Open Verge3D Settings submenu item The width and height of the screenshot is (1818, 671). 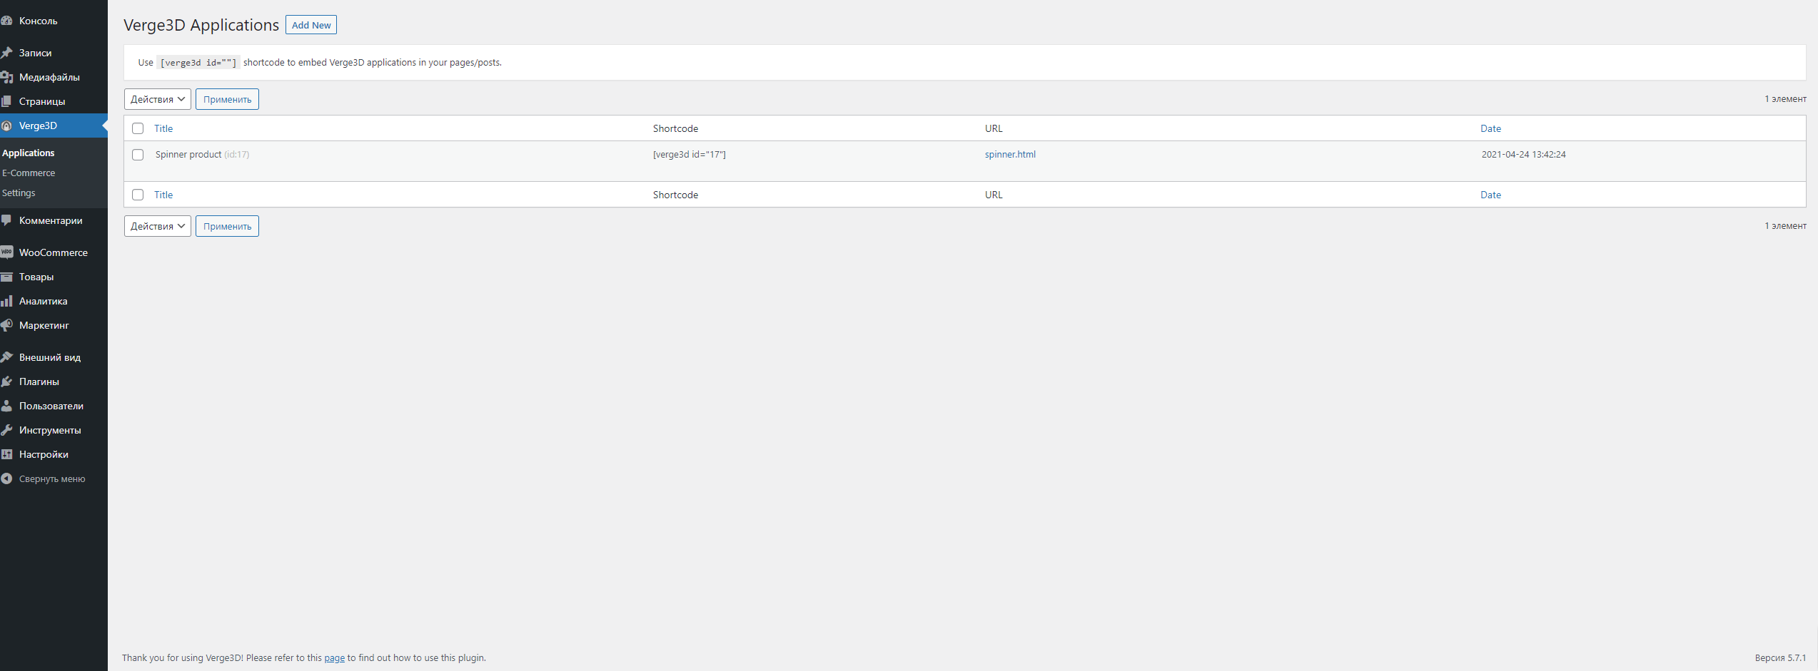pos(19,193)
